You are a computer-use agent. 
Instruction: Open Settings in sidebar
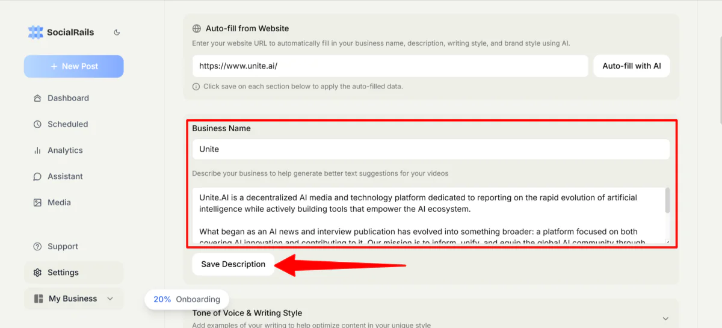tap(73, 273)
